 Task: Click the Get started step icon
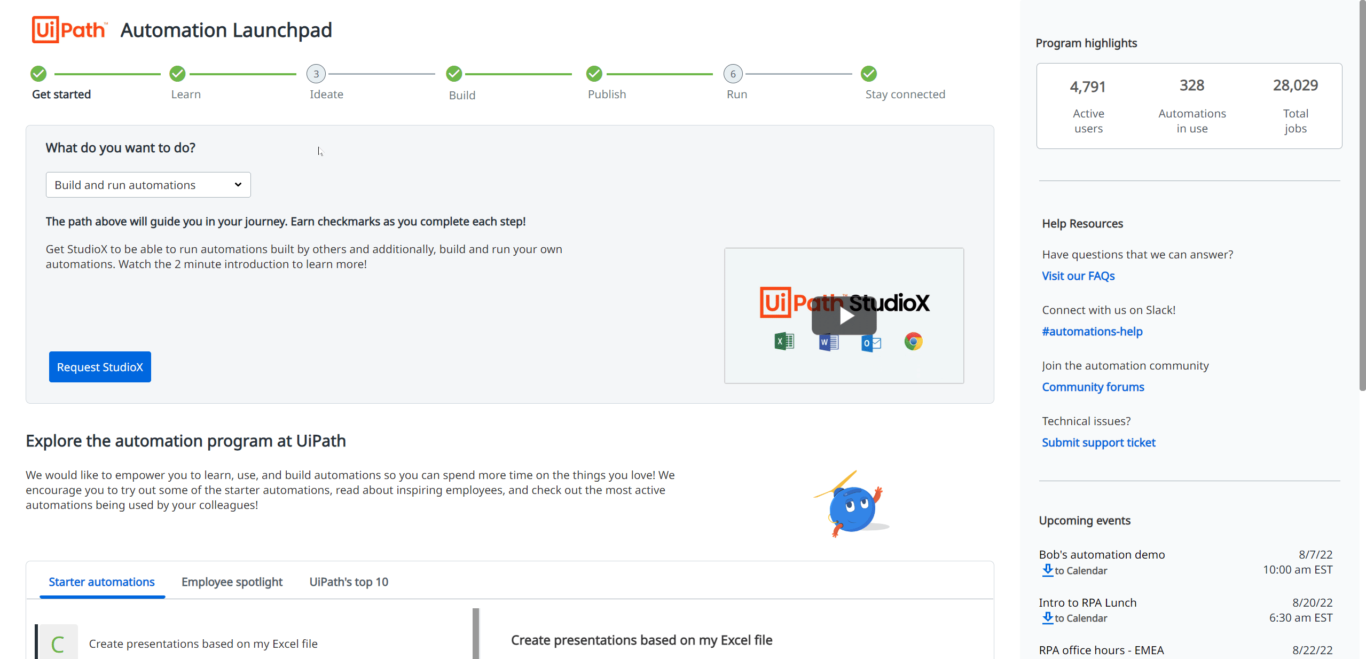tap(37, 74)
